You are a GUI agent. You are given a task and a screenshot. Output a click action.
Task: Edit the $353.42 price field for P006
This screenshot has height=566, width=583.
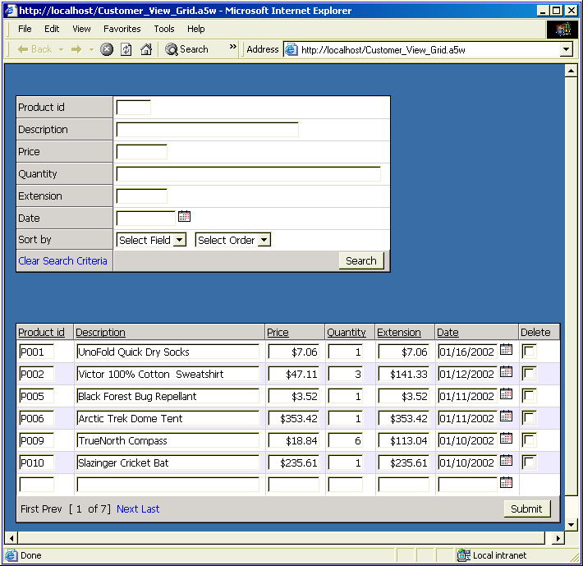pyautogui.click(x=294, y=418)
